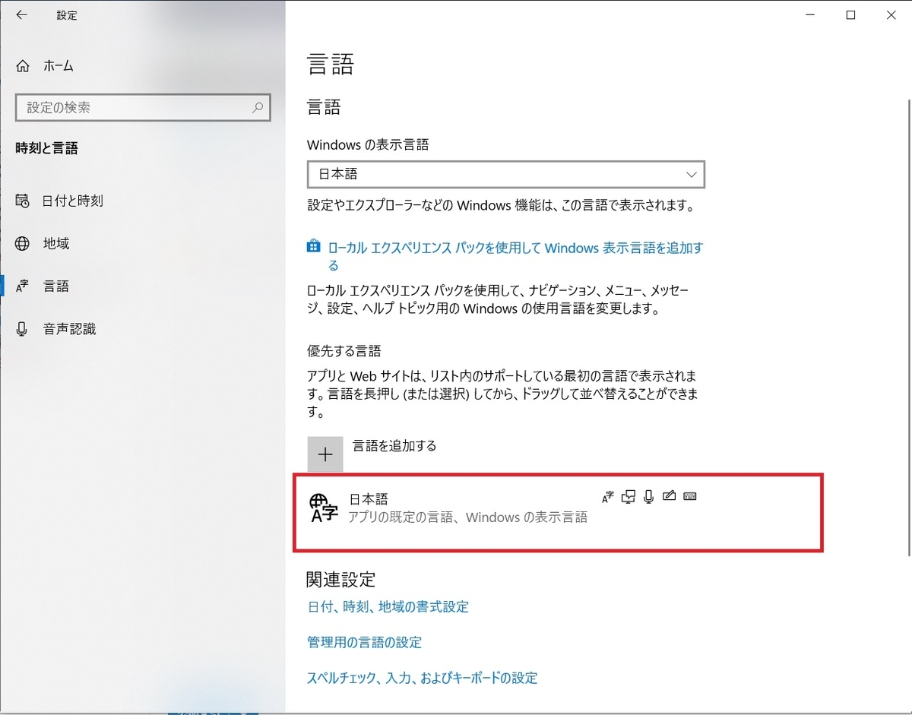The width and height of the screenshot is (912, 715).
Task: Click the Home house icon
Action: click(24, 65)
